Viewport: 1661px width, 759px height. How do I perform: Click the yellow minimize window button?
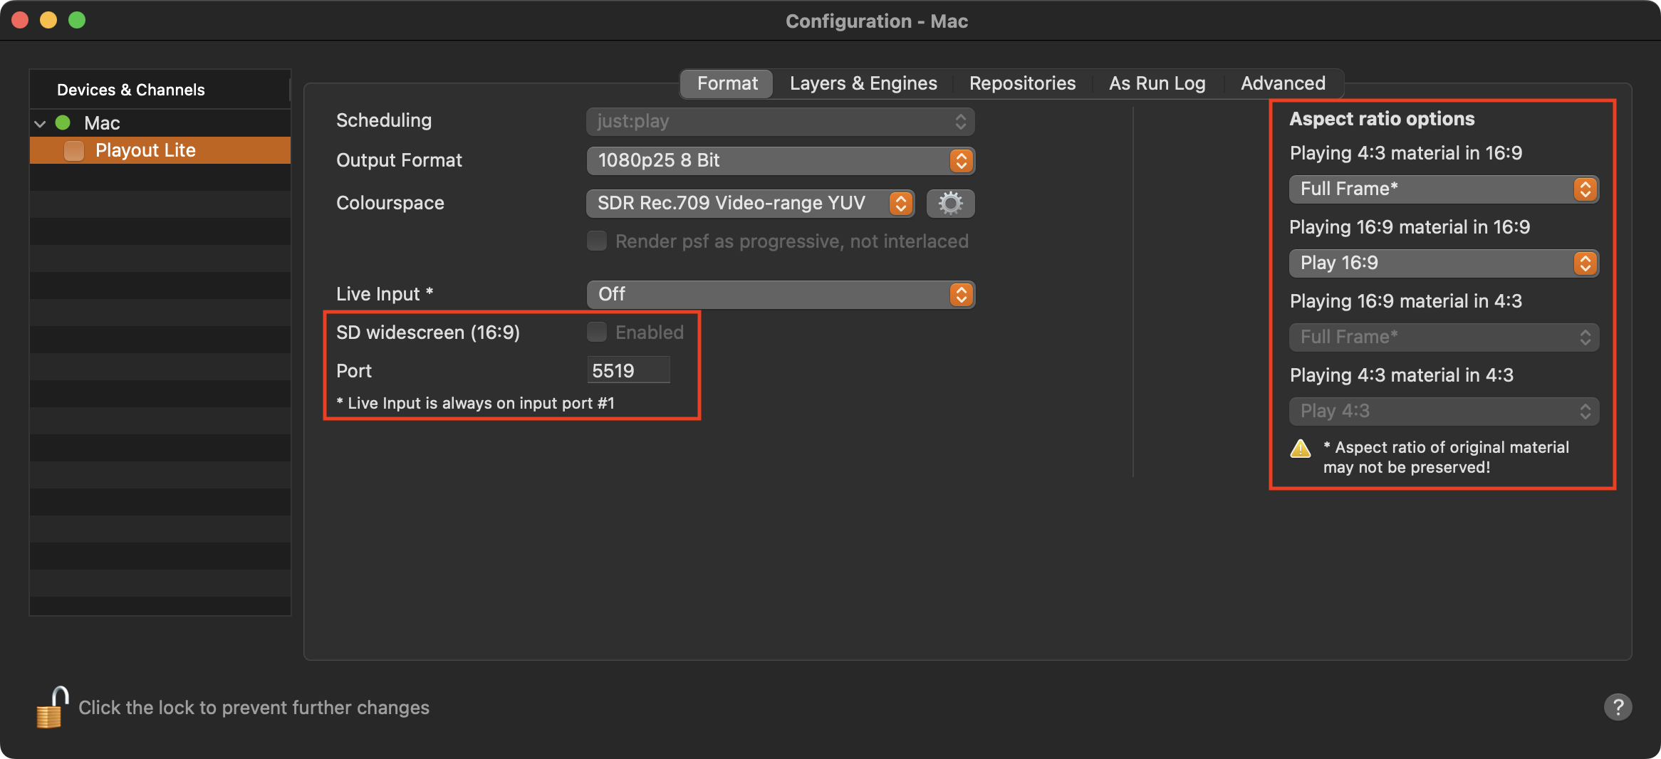pos(48,20)
